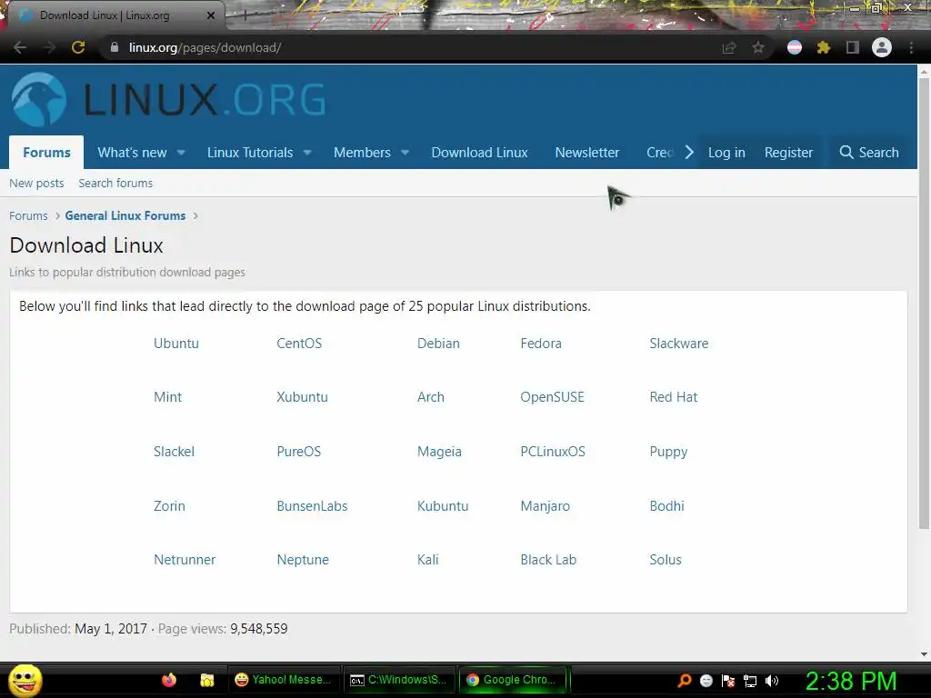This screenshot has height=698, width=931.
Task: Open the BunsenLabs download link
Action: [312, 506]
